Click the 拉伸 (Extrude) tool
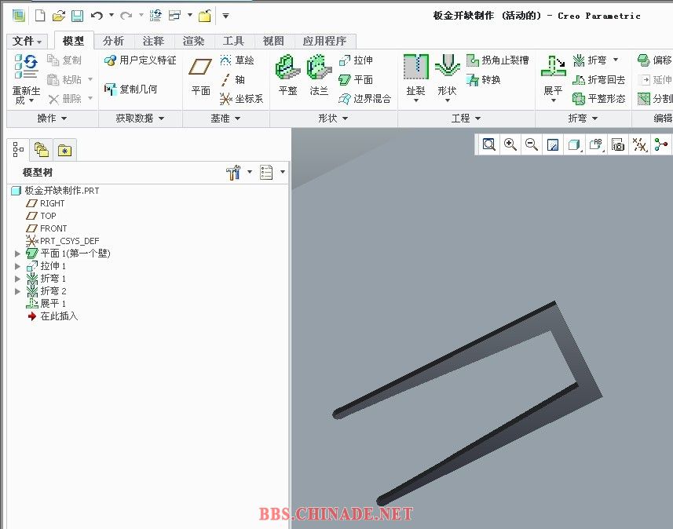Viewport: 673px width, 529px height. (356, 60)
